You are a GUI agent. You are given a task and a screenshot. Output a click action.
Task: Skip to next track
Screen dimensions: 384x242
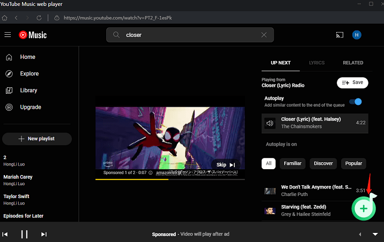[x=44, y=235]
